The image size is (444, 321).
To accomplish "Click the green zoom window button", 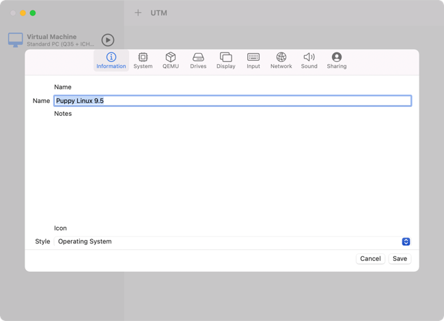I will pos(33,13).
